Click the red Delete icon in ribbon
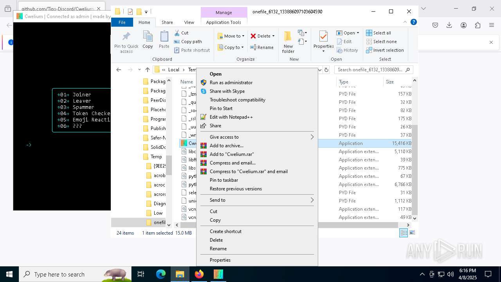The image size is (501, 282). [253, 36]
